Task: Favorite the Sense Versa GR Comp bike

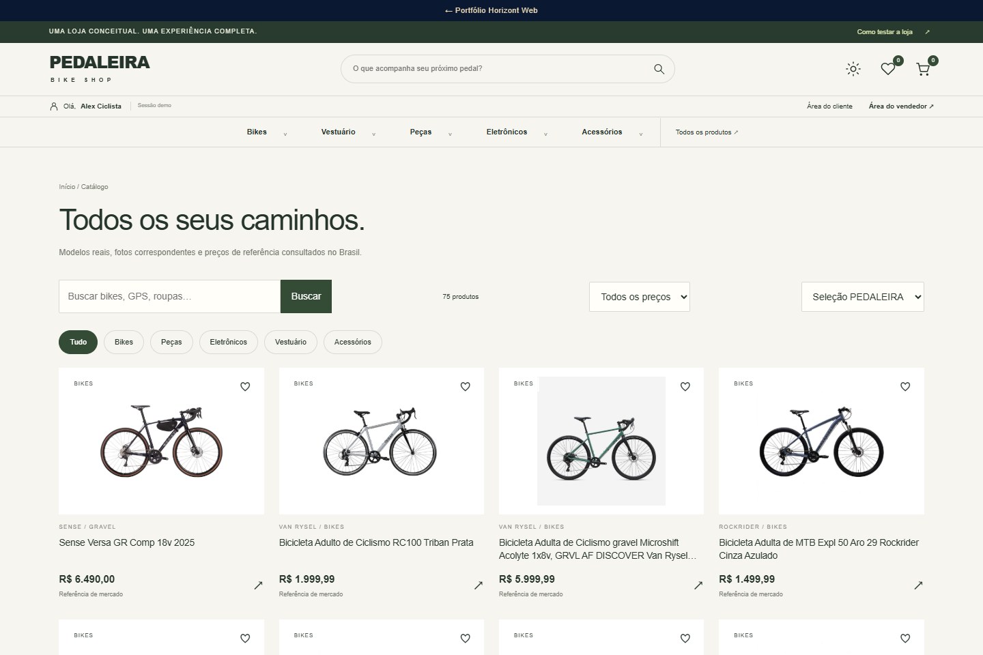Action: [x=245, y=387]
